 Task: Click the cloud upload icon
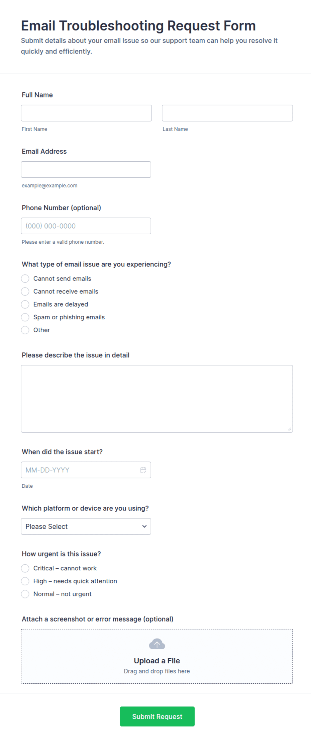pos(157,644)
